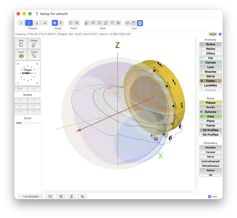Click the blue info icon
Image resolution: width=237 pixels, height=218 pixels.
point(220,34)
